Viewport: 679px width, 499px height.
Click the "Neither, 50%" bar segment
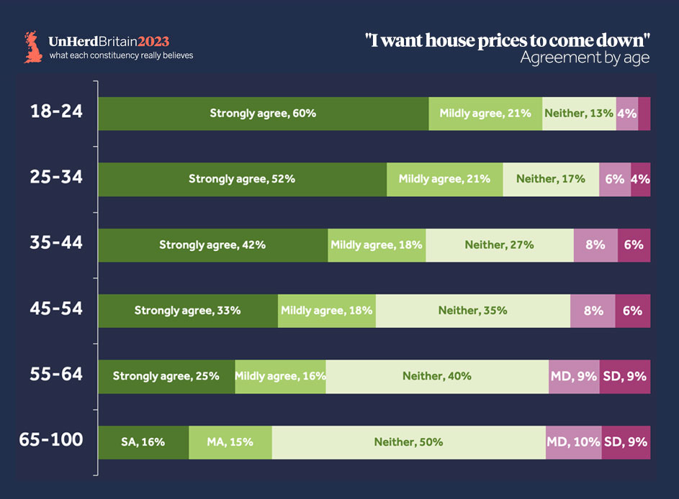[x=408, y=442]
